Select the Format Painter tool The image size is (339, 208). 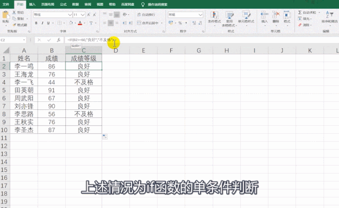tap(20, 25)
